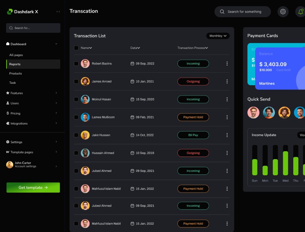The width and height of the screenshot is (305, 232).
Task: Open the options menu for Hussain Ahmed
Action: [227, 153]
